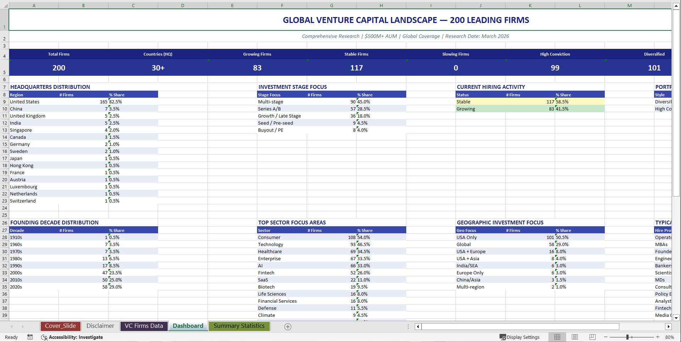Open Display Settings from the status bar

520,337
